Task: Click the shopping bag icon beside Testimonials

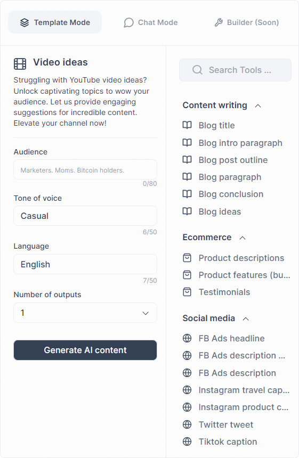Action: (x=187, y=292)
